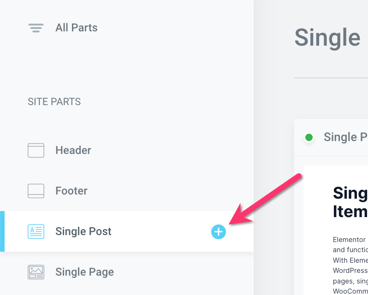This screenshot has width=368, height=295.
Task: Open the Single Page site part label
Action: pyautogui.click(x=84, y=272)
